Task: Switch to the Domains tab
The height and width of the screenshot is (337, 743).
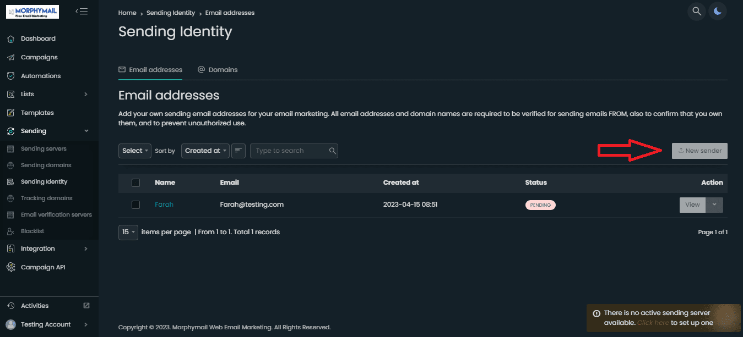Action: [218, 70]
